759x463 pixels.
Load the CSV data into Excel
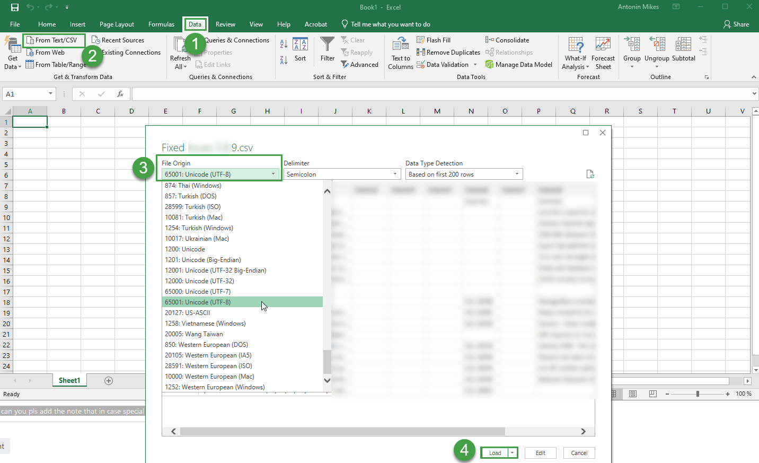tap(495, 452)
